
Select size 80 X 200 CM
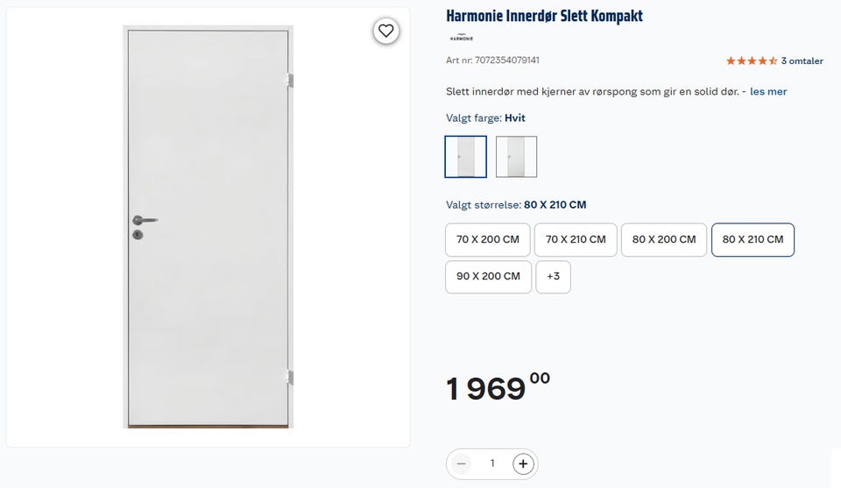point(664,240)
